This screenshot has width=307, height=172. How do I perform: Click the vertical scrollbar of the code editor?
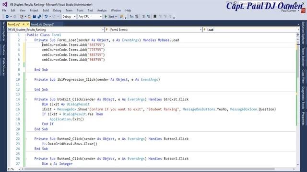298,101
